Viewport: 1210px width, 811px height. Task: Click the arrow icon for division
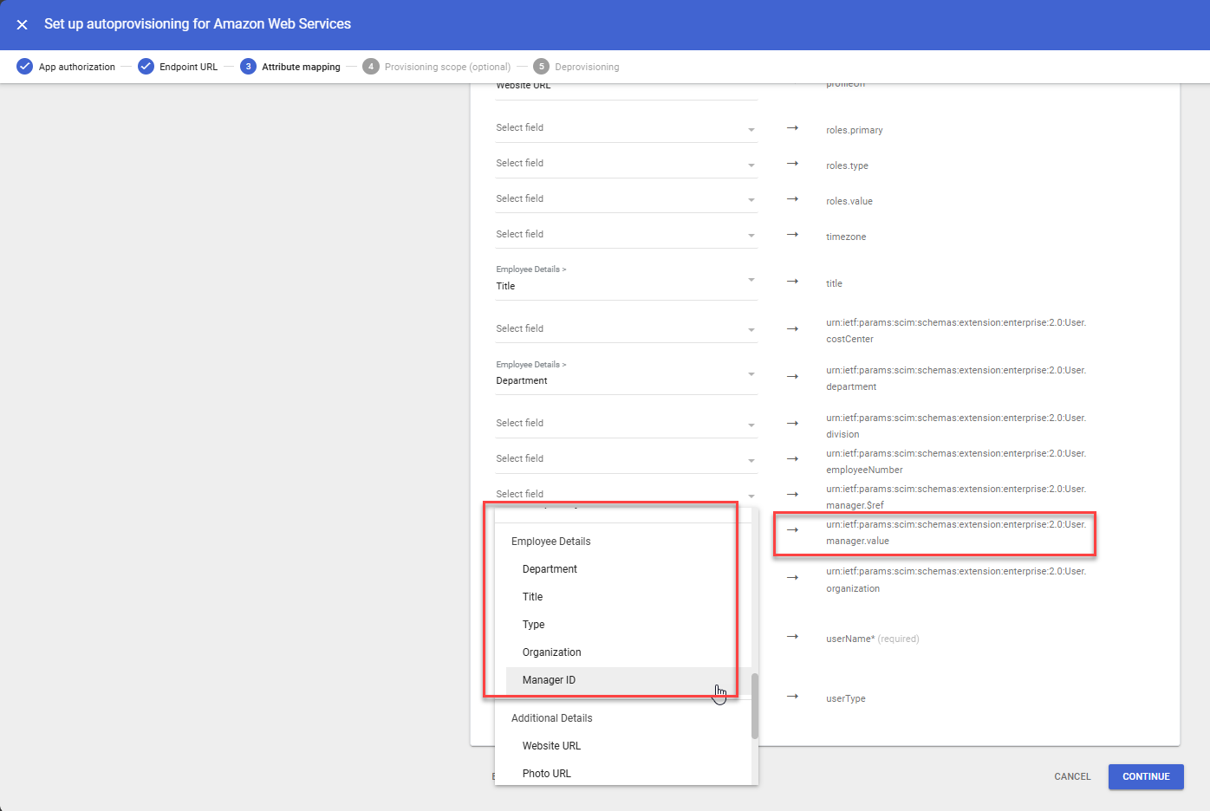792,424
